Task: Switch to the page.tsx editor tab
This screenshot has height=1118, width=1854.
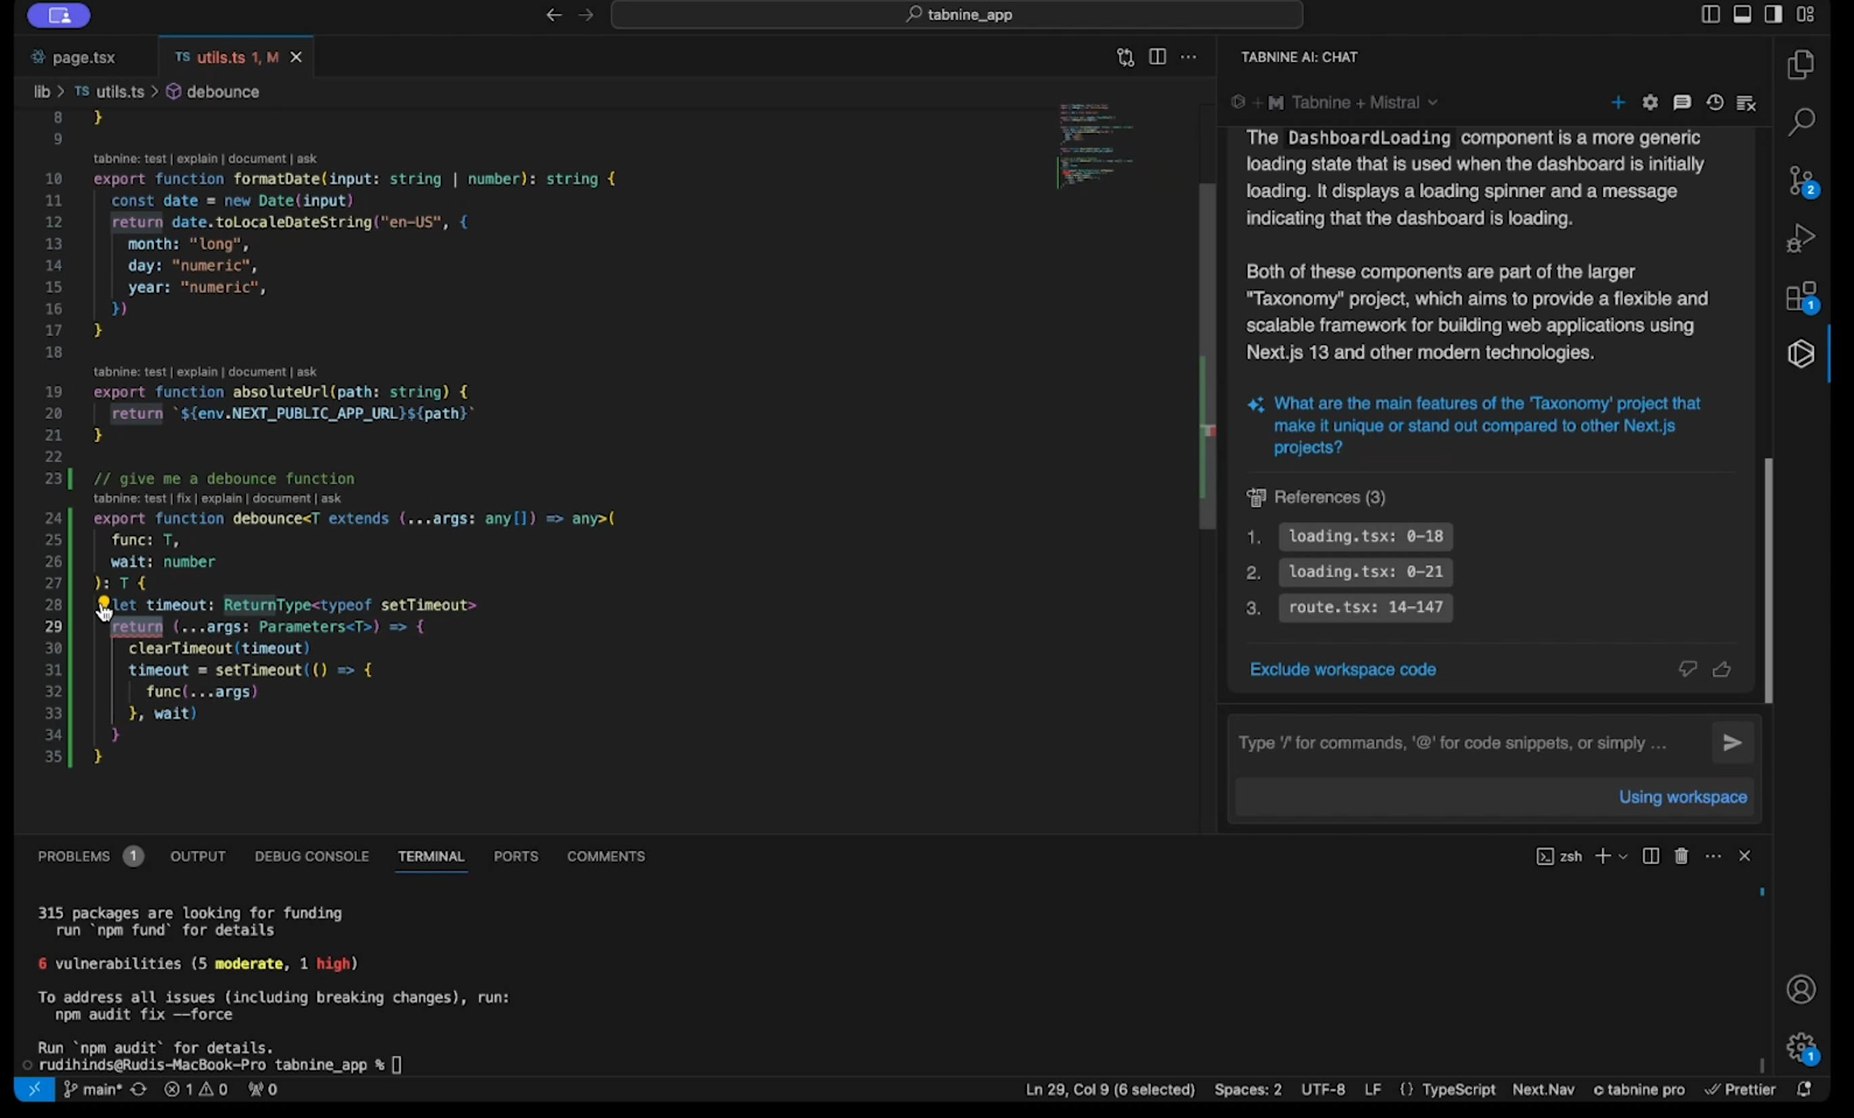Action: point(83,57)
